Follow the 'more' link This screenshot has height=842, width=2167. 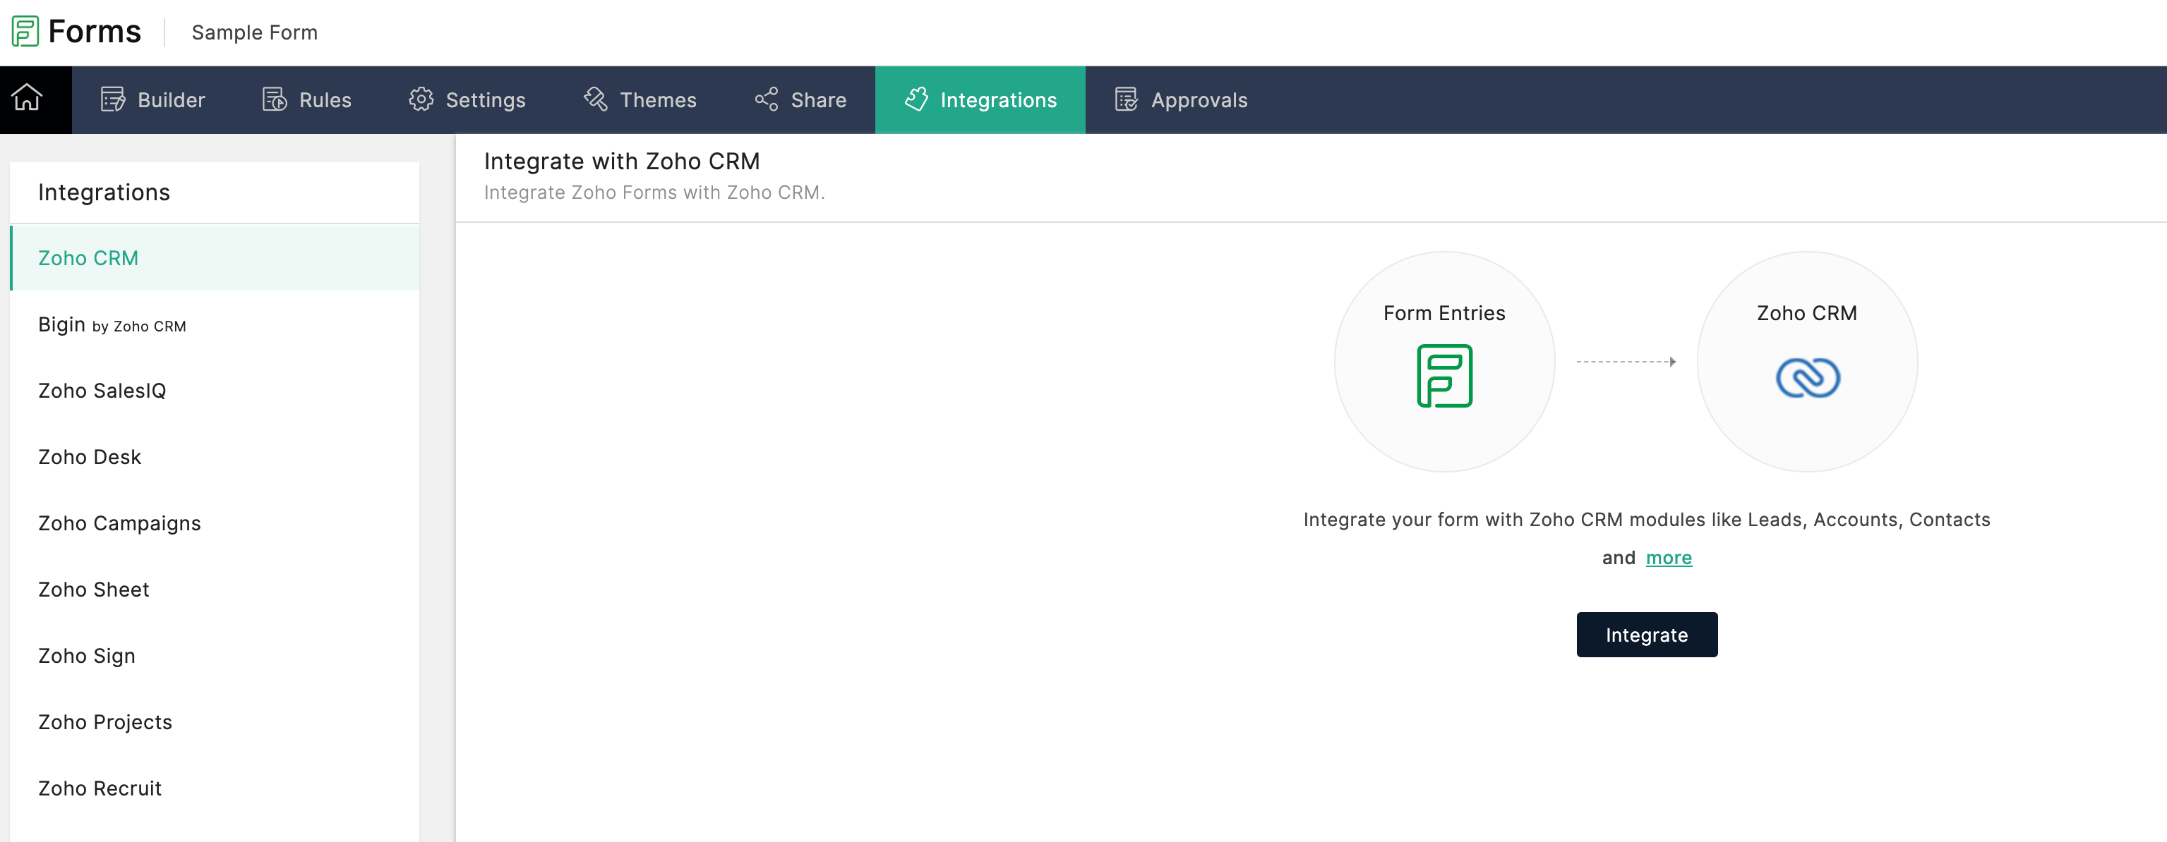(x=1668, y=558)
